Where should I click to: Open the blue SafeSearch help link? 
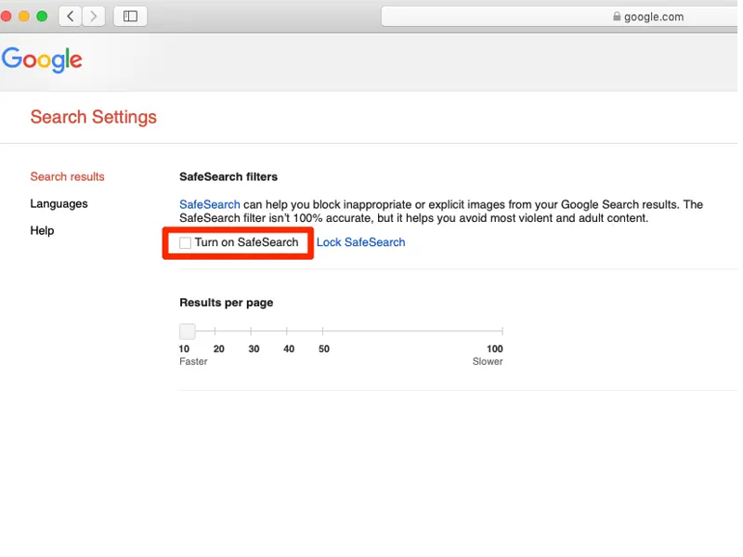[x=210, y=204]
